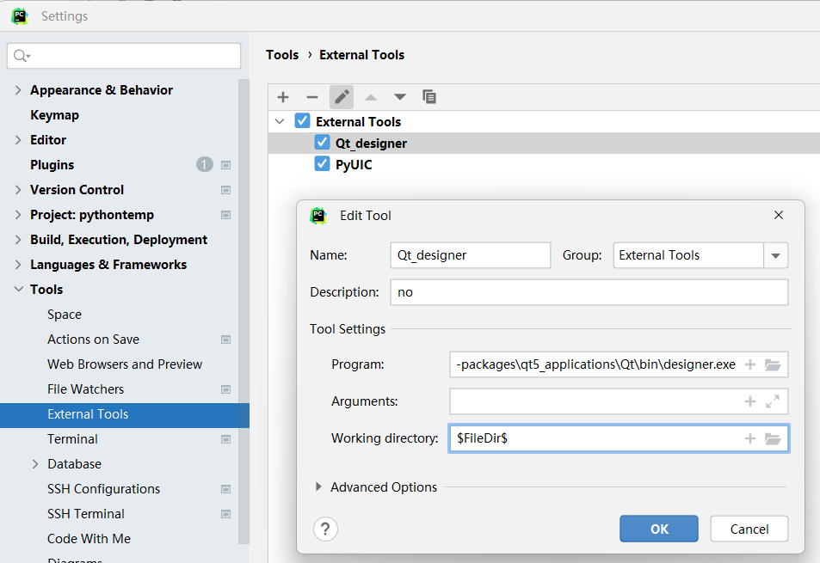This screenshot has height=563, width=820.
Task: Move tool down with down arrow icon
Action: tap(400, 97)
